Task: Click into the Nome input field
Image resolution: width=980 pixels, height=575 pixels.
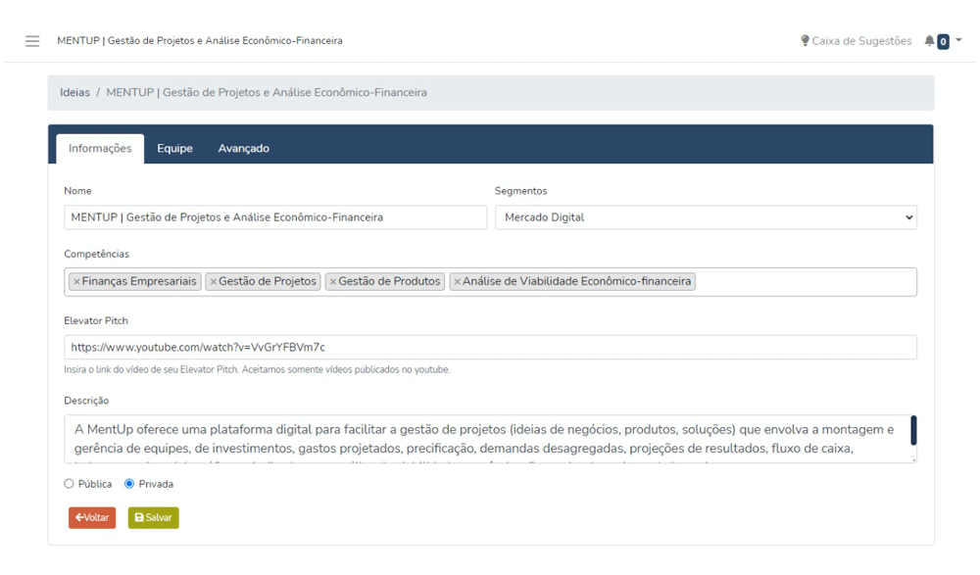Action: (274, 217)
